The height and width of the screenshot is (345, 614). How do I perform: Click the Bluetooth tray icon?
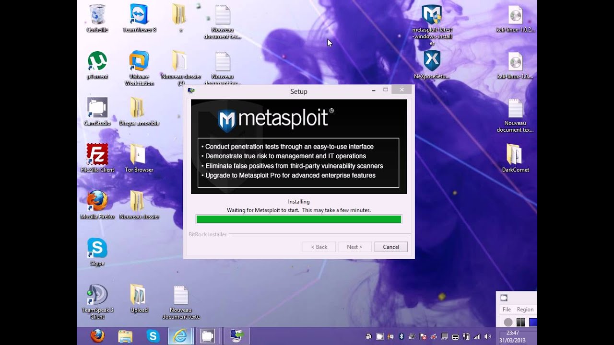point(402,336)
